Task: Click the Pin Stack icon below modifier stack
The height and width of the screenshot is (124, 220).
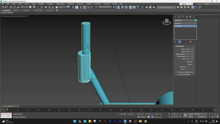Action: (x=176, y=42)
